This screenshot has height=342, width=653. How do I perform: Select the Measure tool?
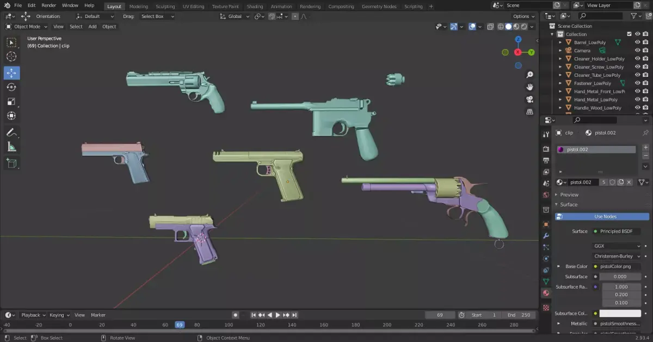(x=11, y=146)
